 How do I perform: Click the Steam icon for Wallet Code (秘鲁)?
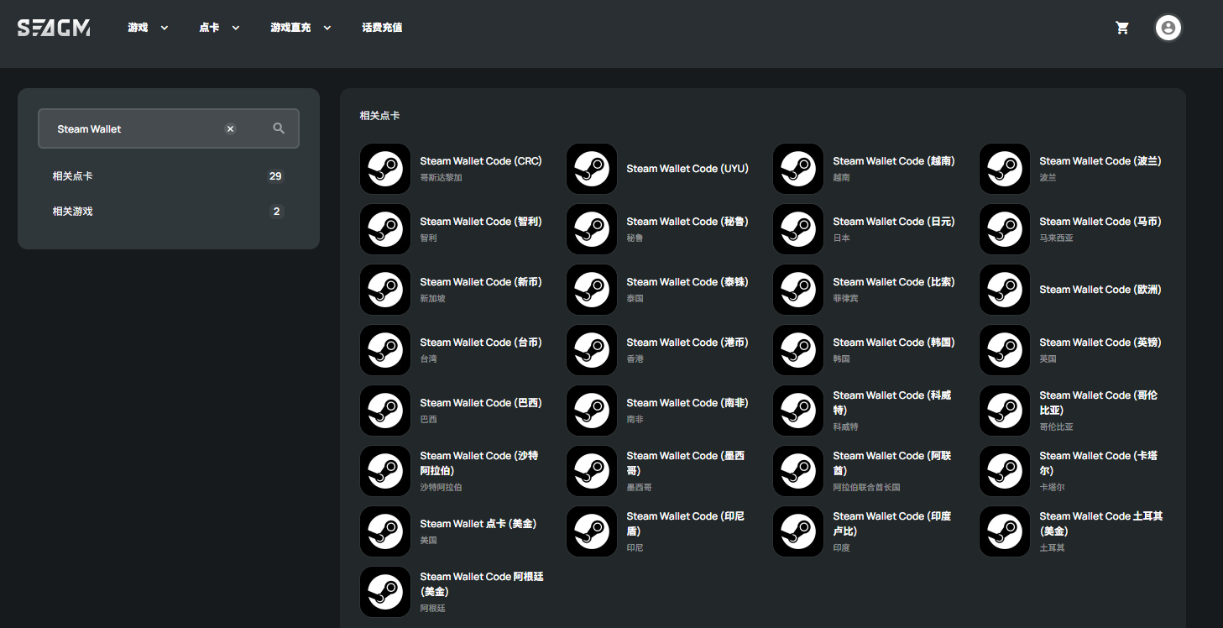point(592,229)
